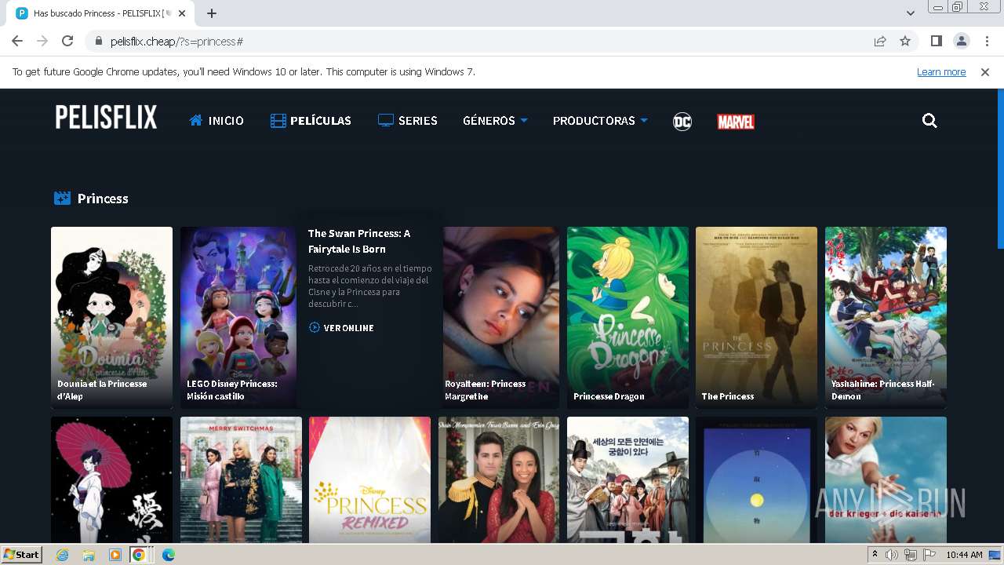
Task: Open the tab search dropdown arrow
Action: click(910, 13)
